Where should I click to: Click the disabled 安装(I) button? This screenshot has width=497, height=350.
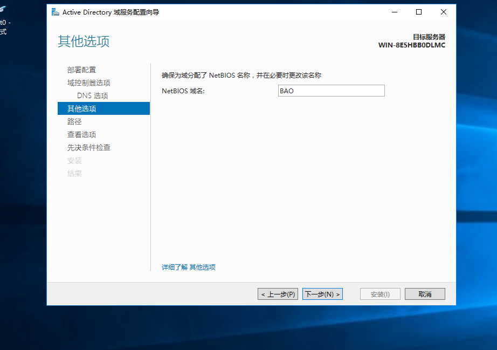point(380,294)
